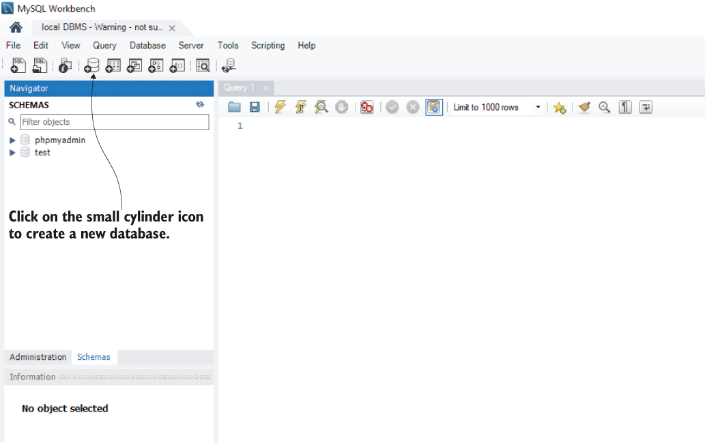Toggle invisible characters in the SQL editor
The height and width of the screenshot is (443, 705).
tap(624, 107)
